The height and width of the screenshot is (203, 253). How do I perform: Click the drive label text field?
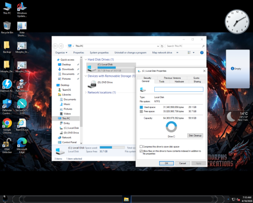tap(179, 89)
